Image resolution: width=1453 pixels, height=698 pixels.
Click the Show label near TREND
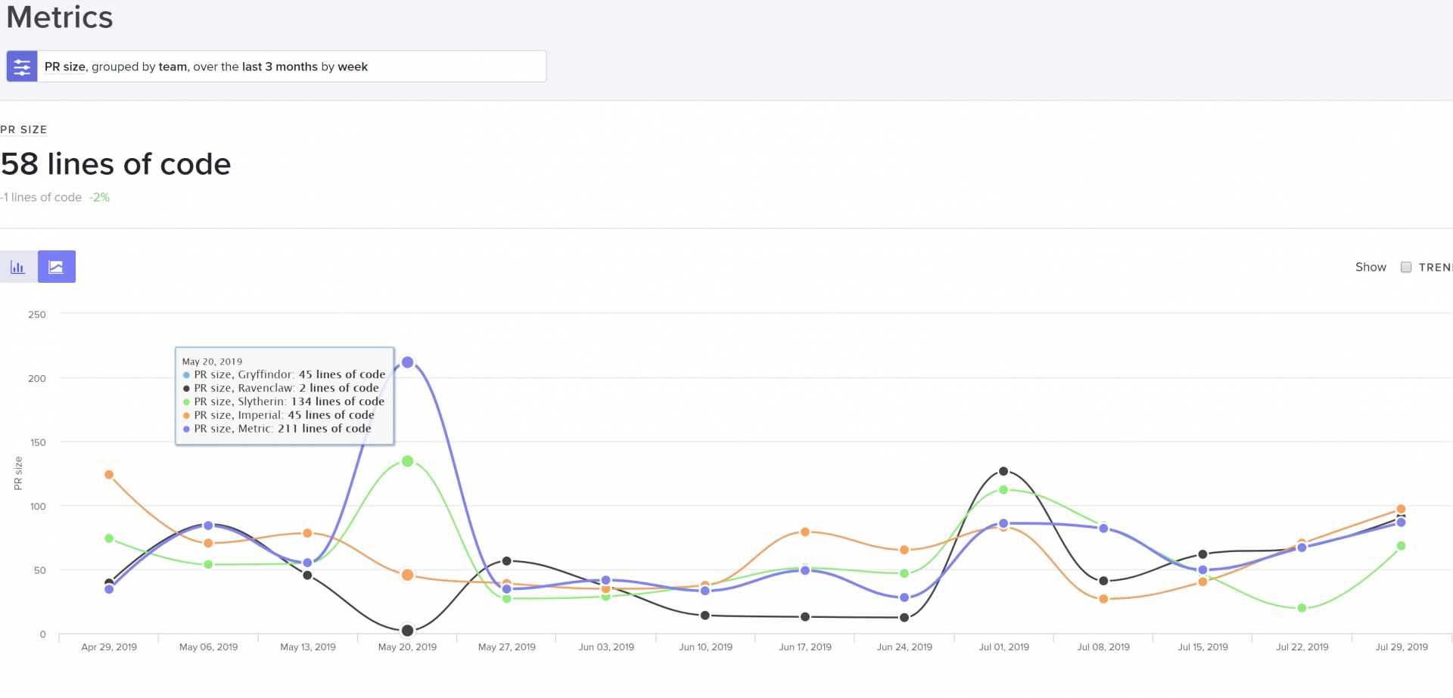(x=1371, y=266)
